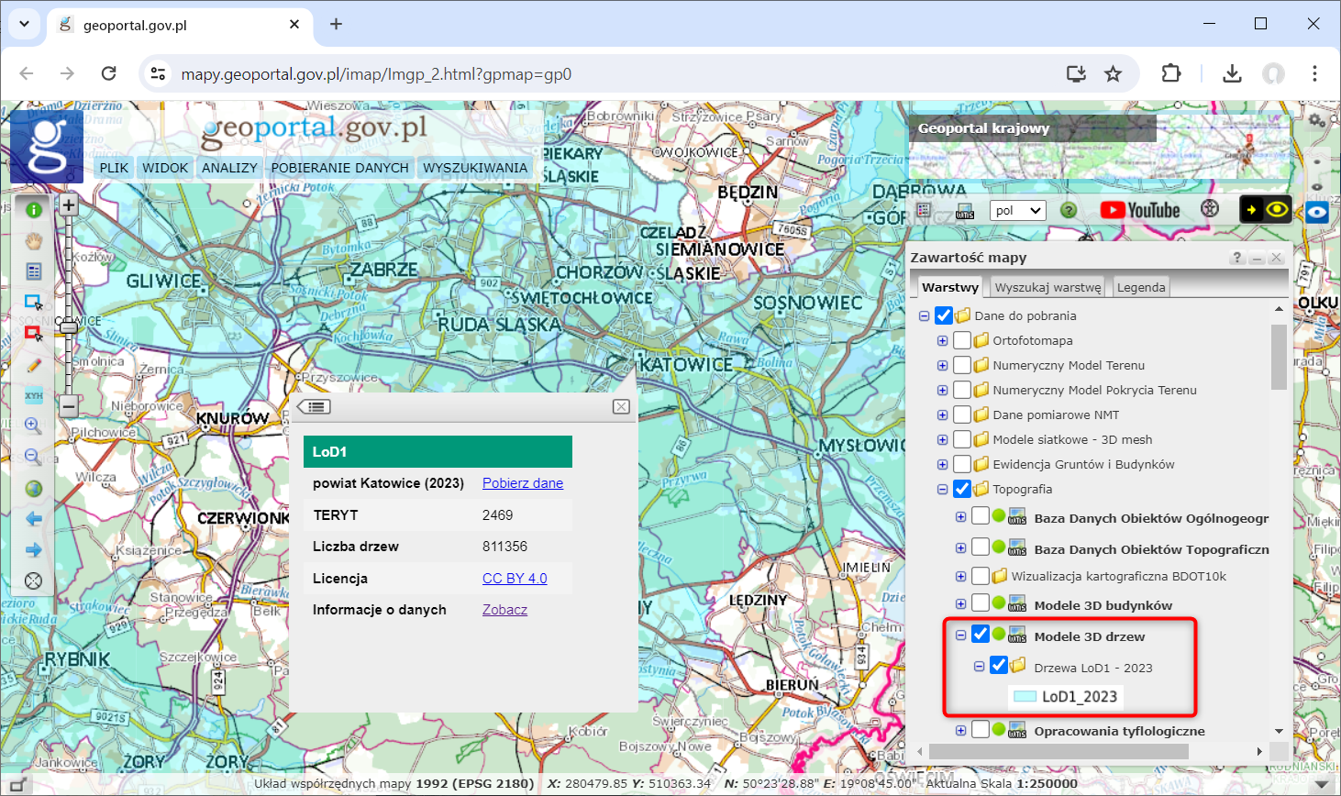
Task: Click the green help question mark icon
Action: tap(1068, 210)
